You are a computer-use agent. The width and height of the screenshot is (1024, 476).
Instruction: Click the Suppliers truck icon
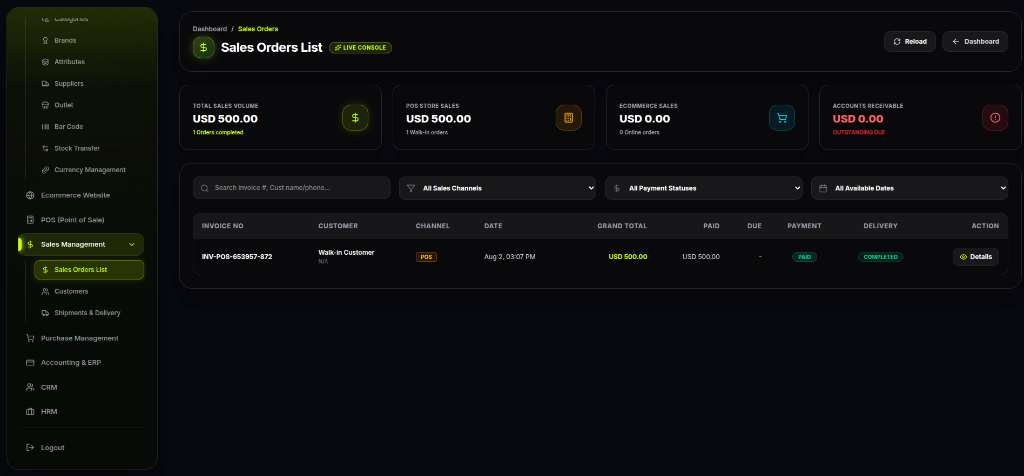tap(45, 84)
